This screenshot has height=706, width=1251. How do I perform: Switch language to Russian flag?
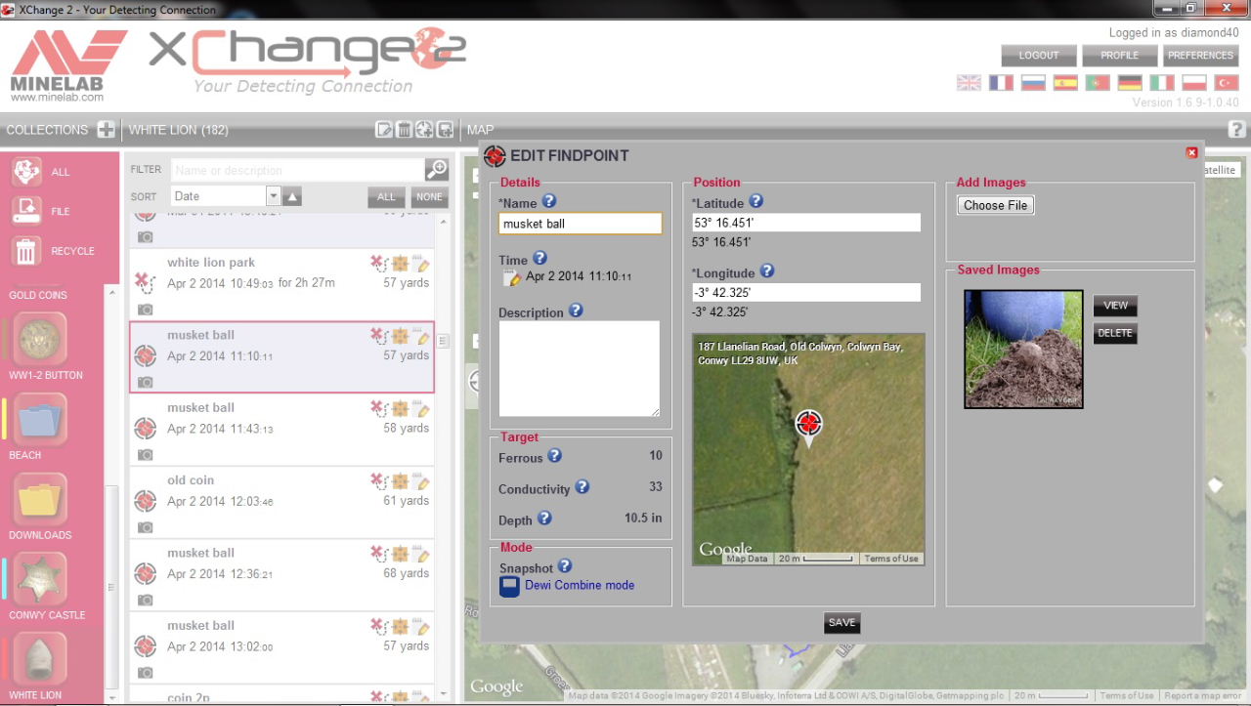[1033, 83]
